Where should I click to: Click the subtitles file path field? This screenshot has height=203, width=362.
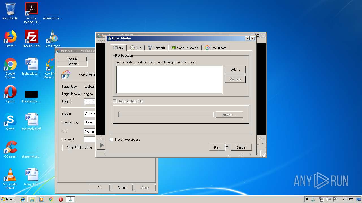166,114
